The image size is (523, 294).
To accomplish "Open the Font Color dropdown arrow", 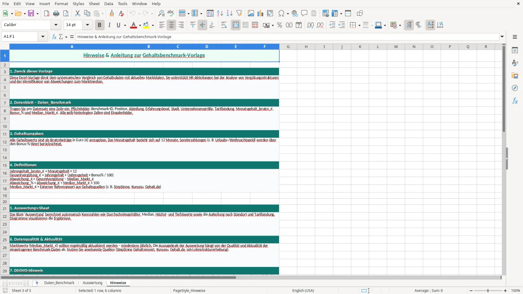I will tap(140, 25).
